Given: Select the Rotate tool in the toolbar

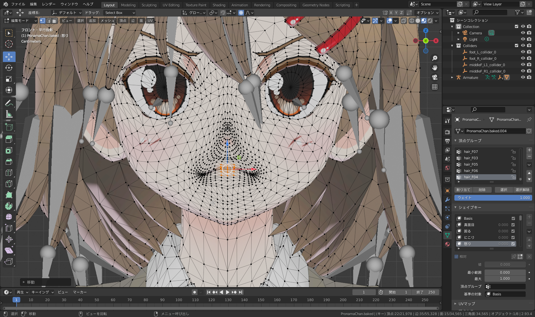Looking at the screenshot, I should (x=9, y=68).
